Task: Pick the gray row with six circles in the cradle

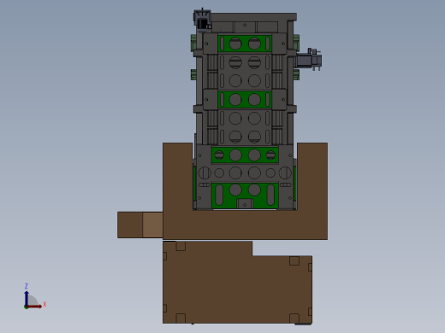Action: pyautogui.click(x=245, y=172)
